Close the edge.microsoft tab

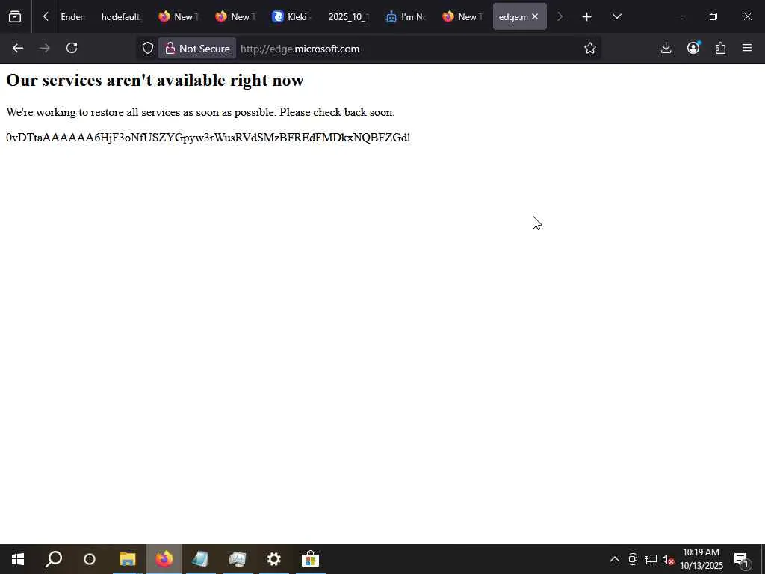(x=535, y=17)
